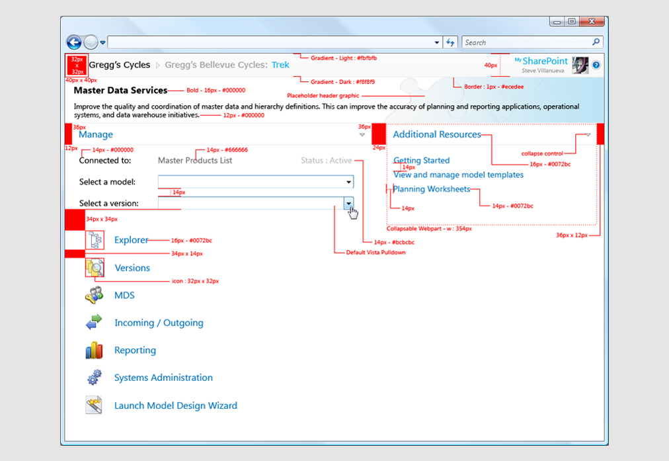This screenshot has height=461, width=669.
Task: Click the Explorer hierarchy icon
Action: point(95,240)
